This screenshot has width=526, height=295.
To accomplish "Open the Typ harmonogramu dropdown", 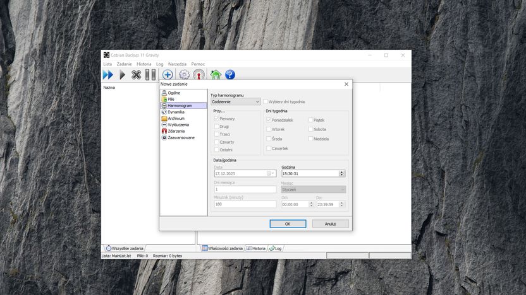I will (235, 101).
